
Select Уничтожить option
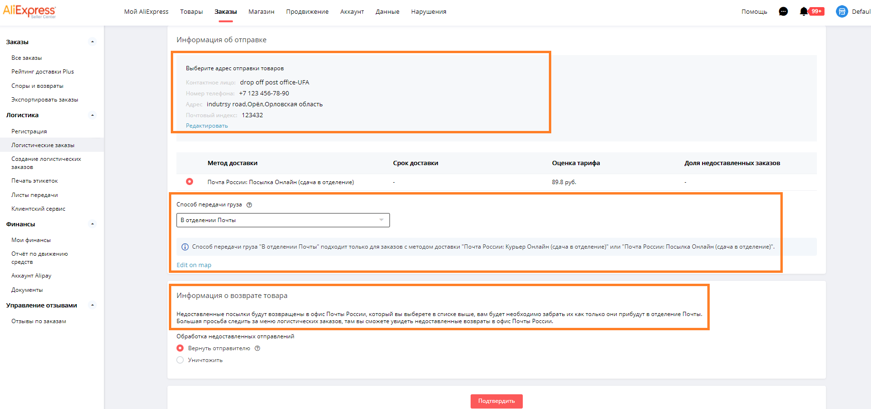click(x=180, y=360)
